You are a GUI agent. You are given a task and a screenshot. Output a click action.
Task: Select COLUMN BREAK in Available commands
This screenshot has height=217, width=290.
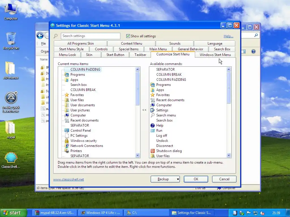click(x=169, y=75)
